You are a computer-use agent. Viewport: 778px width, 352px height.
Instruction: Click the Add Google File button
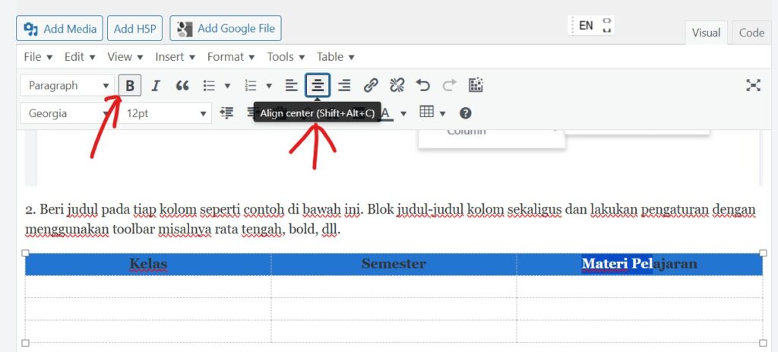(x=226, y=29)
